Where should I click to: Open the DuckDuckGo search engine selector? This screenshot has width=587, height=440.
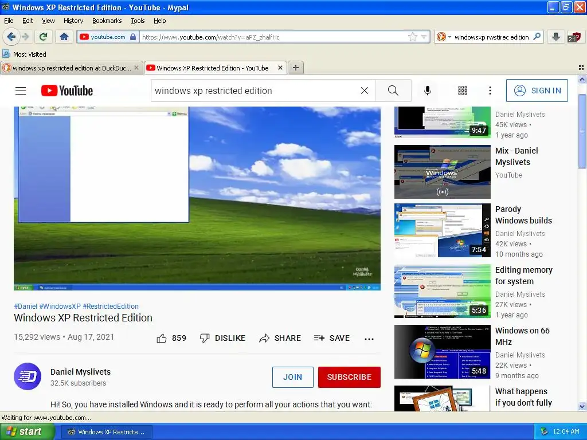pyautogui.click(x=444, y=37)
